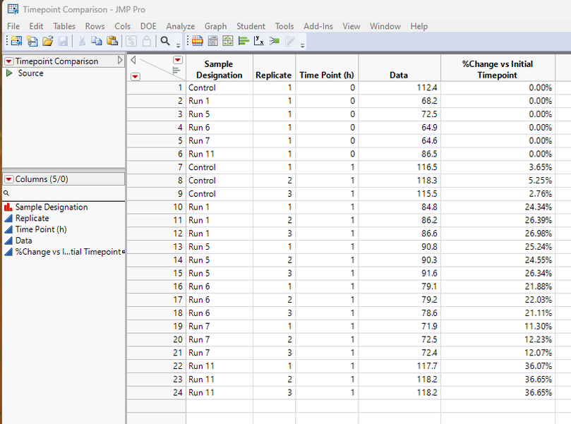The width and height of the screenshot is (571, 424).
Task: Click the Search magnifier toolbar icon
Action: [165, 42]
